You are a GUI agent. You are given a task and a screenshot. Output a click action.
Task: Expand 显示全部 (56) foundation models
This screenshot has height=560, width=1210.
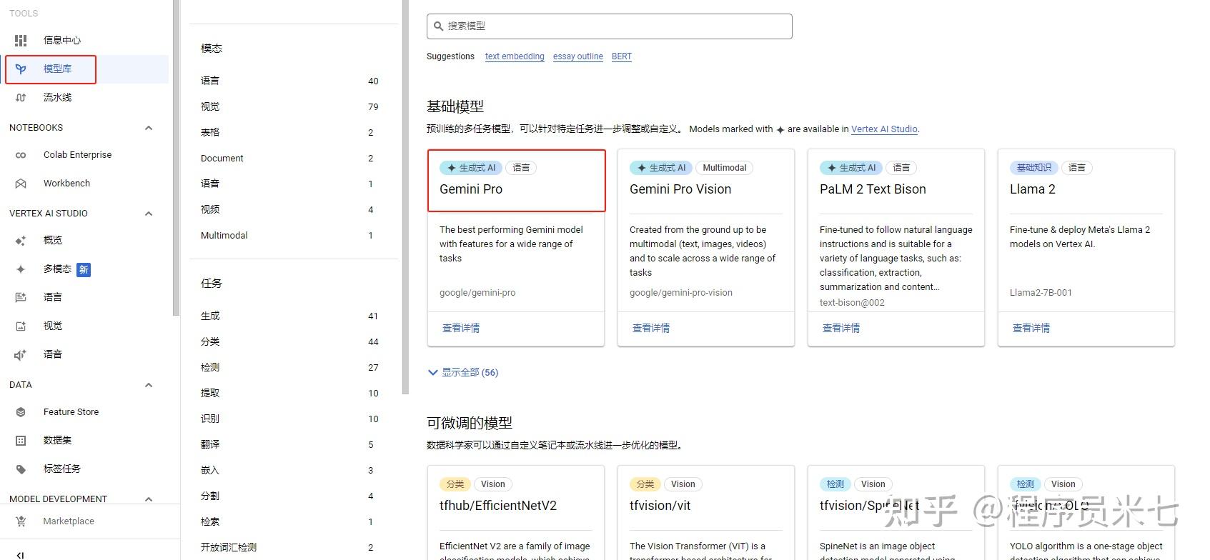[x=462, y=372]
